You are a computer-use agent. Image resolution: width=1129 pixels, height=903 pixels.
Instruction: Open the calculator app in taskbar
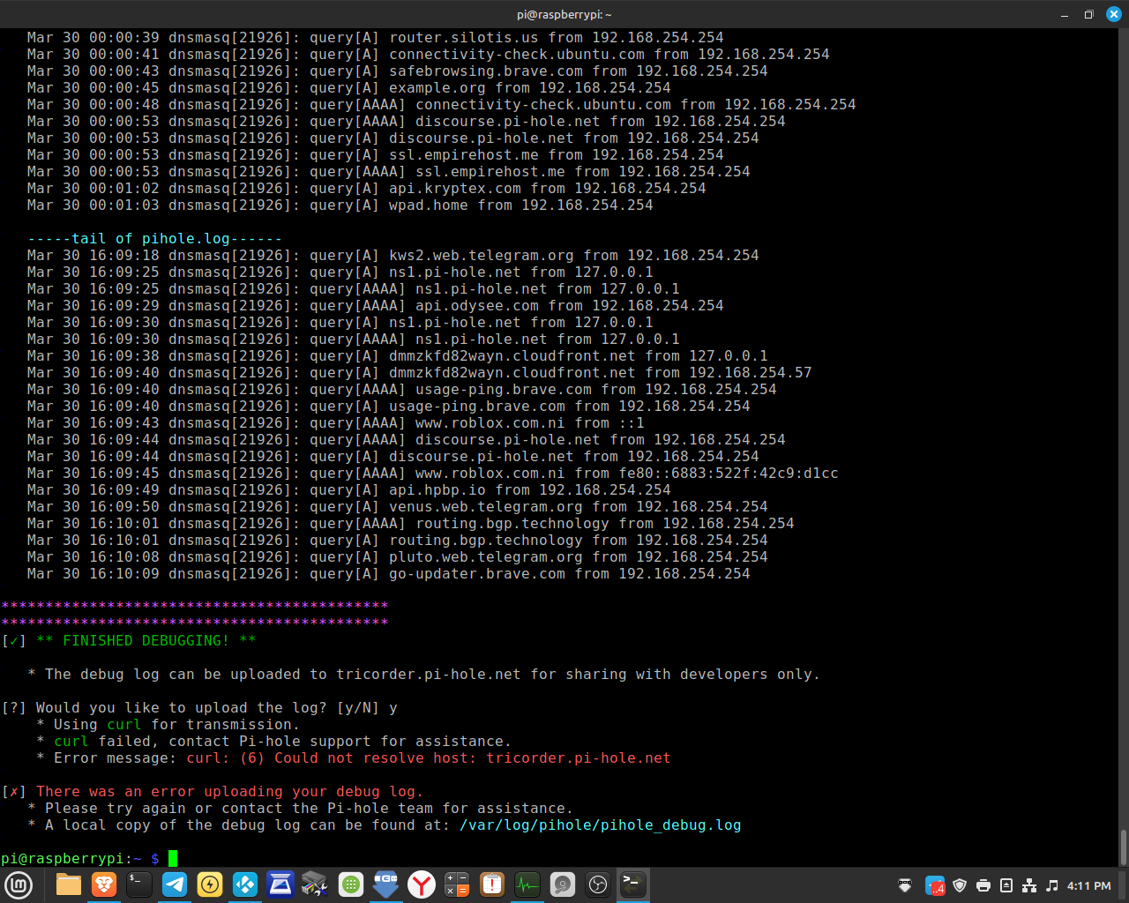click(x=457, y=884)
